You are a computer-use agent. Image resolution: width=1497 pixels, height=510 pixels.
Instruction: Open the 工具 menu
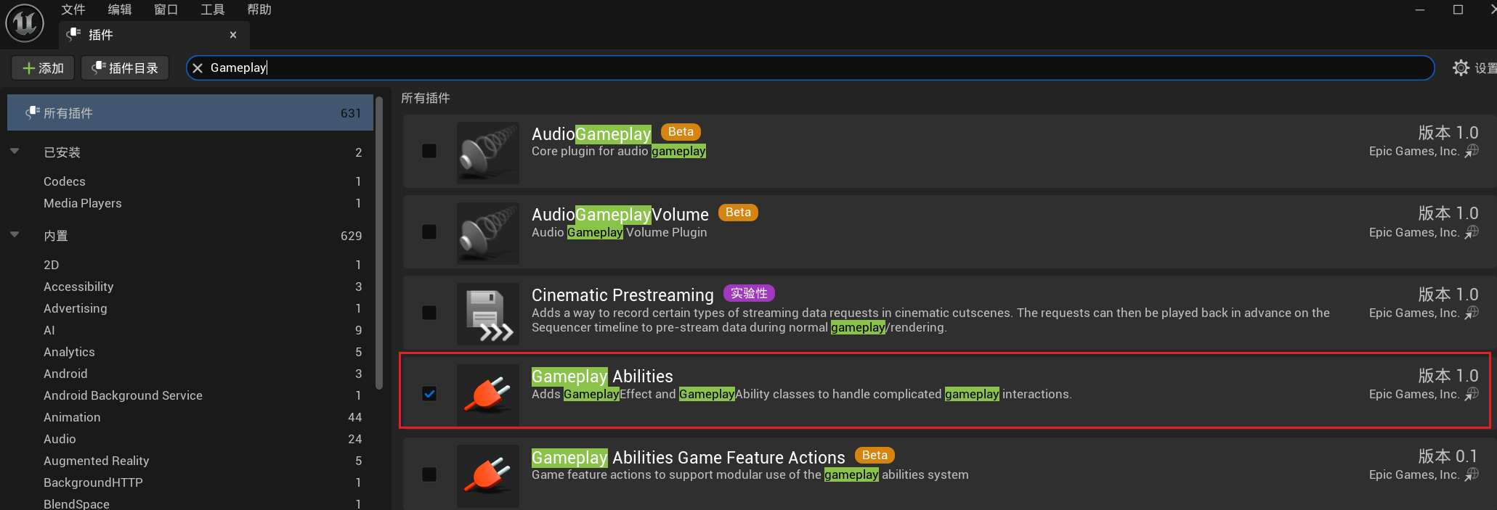213,9
